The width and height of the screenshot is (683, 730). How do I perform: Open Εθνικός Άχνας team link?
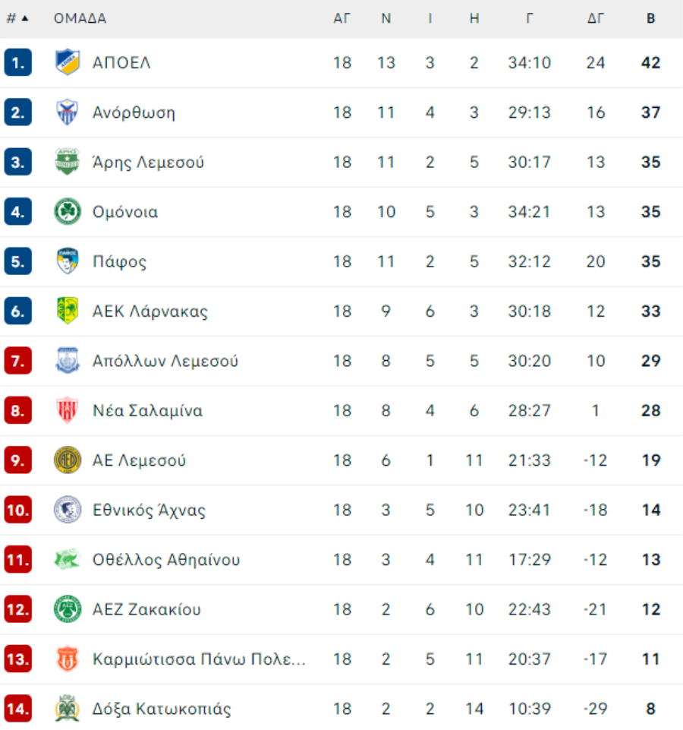click(149, 510)
